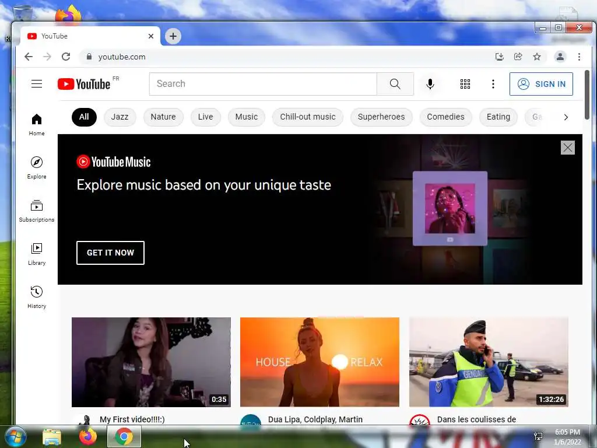Click the youtube.com address bar
This screenshot has width=597, height=448.
tap(286, 57)
